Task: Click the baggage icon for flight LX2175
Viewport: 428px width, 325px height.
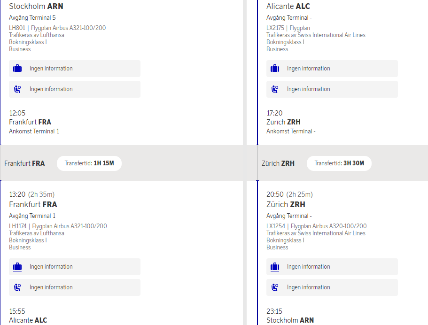Action: point(275,69)
